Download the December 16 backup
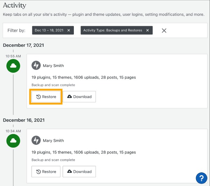Image resolution: width=210 pixels, height=186 pixels. pyautogui.click(x=79, y=172)
